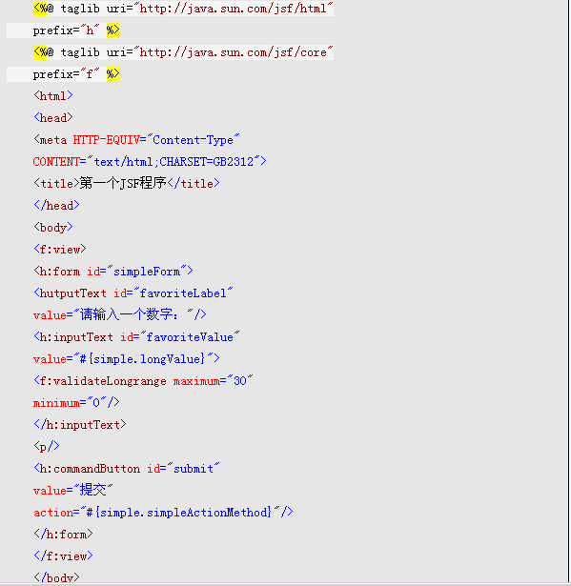
Task: Click the simpleForm id value
Action: pos(147,272)
